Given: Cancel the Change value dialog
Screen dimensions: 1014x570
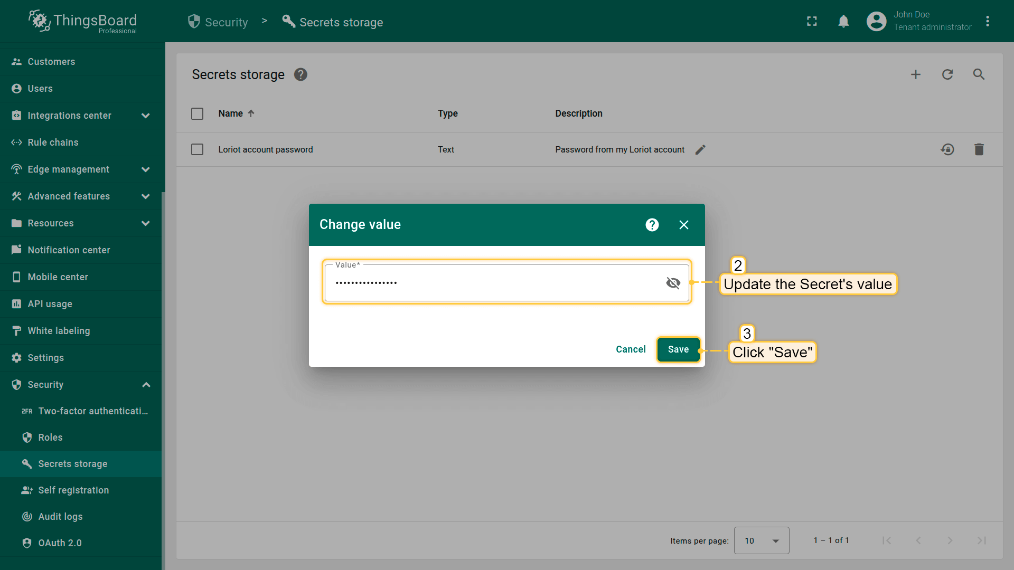Looking at the screenshot, I should pyautogui.click(x=631, y=349).
